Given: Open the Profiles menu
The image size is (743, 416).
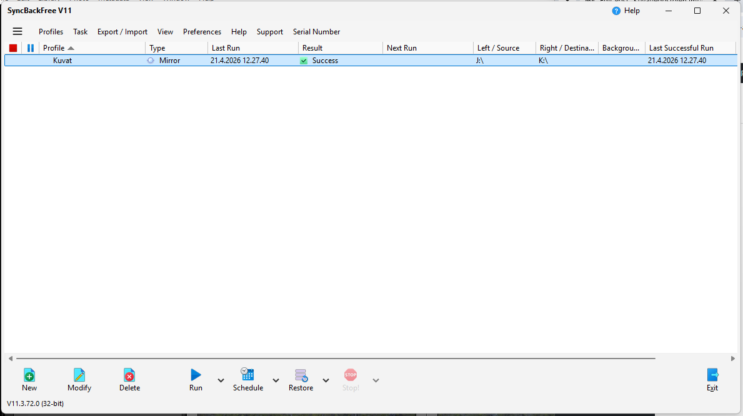Looking at the screenshot, I should click(51, 32).
